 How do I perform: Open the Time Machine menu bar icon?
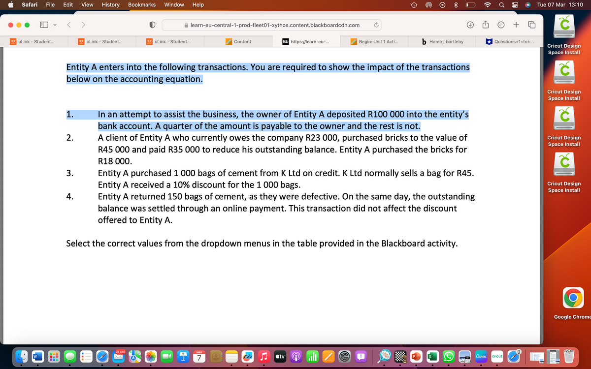coord(413,4)
